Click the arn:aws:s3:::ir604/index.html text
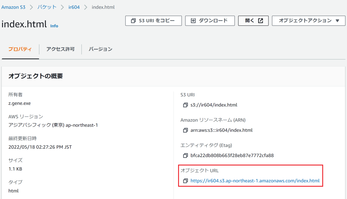Viewport: 347px width, 199px height. click(x=222, y=130)
